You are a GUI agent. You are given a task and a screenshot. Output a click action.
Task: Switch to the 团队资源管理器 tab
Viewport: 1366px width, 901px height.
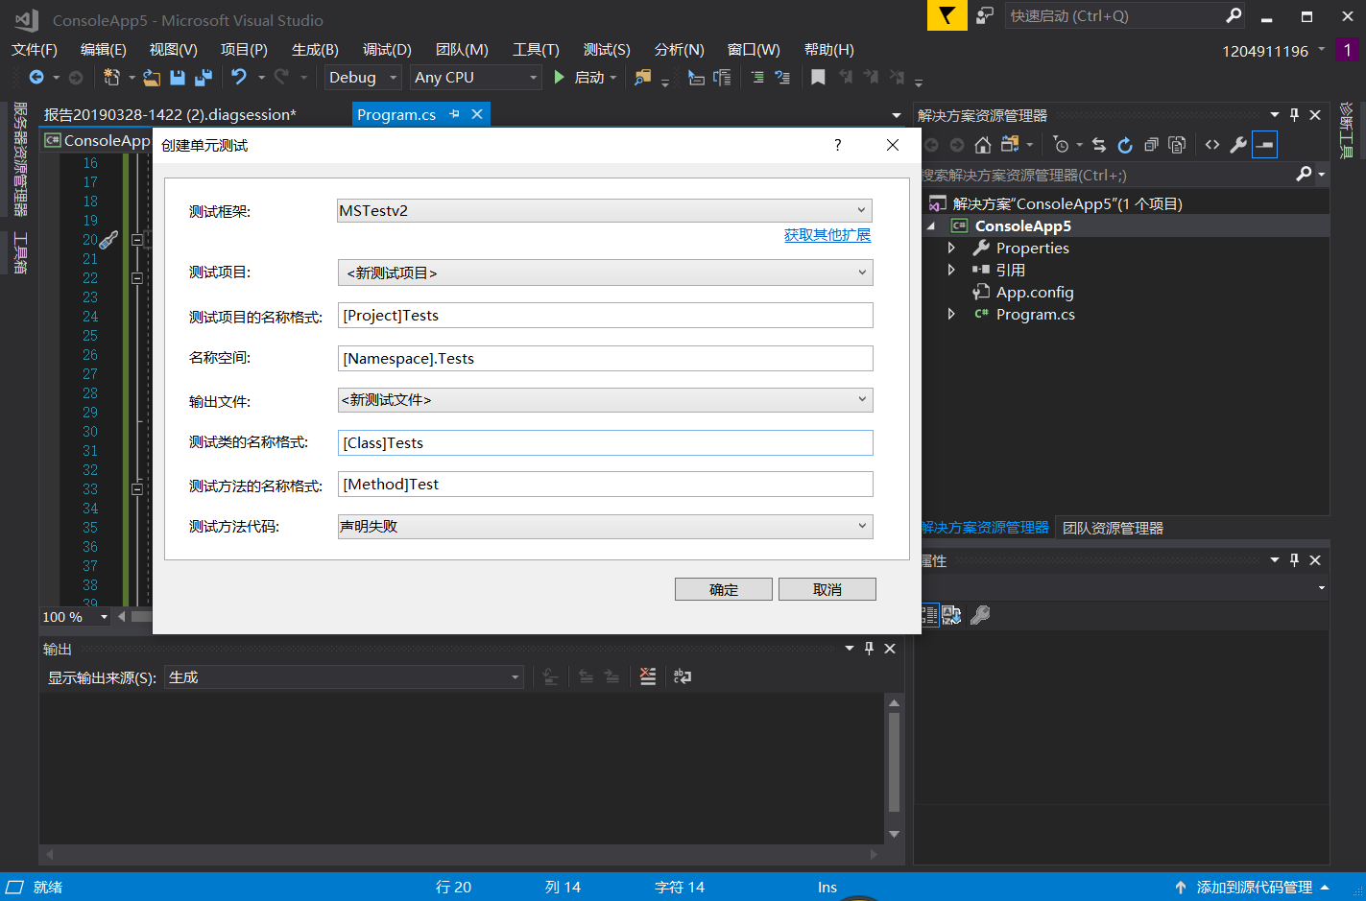click(x=1113, y=529)
